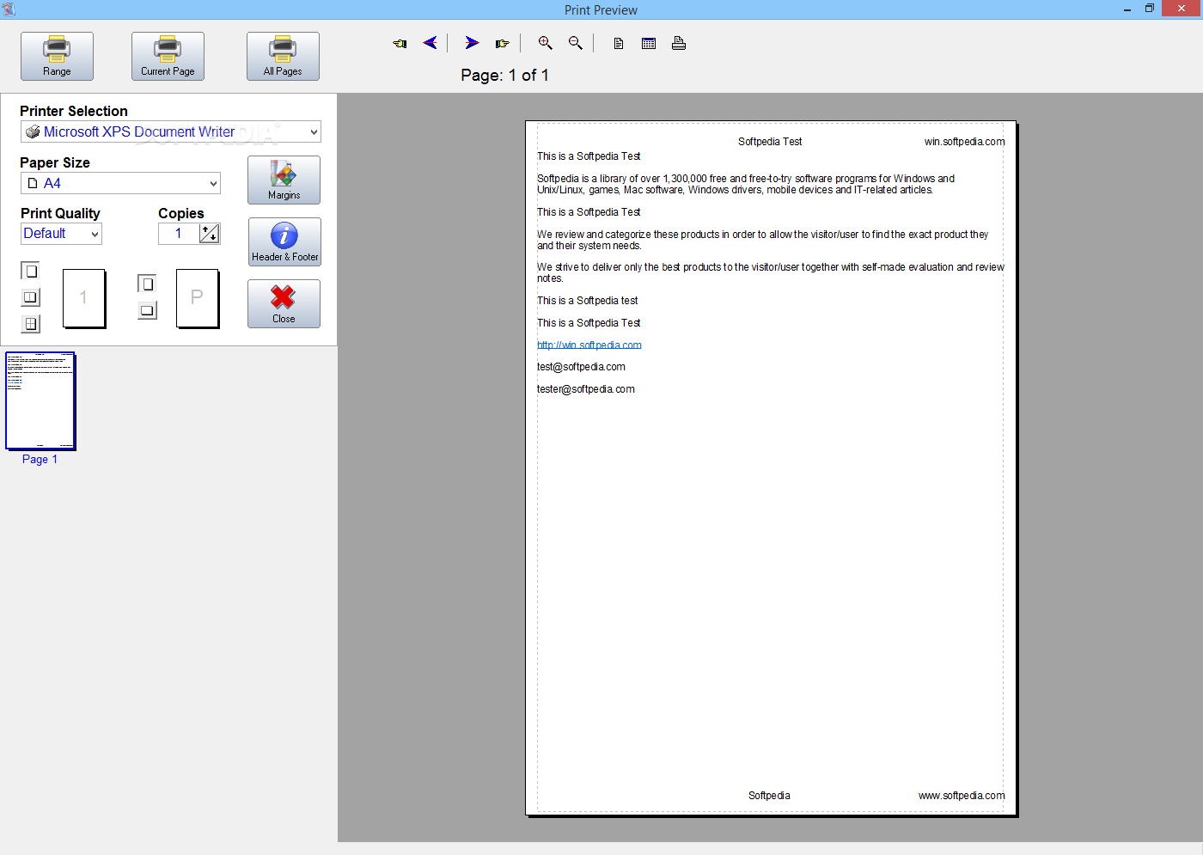The image size is (1203, 855).
Task: Minimize the Print Preview window
Action: pyautogui.click(x=1127, y=9)
